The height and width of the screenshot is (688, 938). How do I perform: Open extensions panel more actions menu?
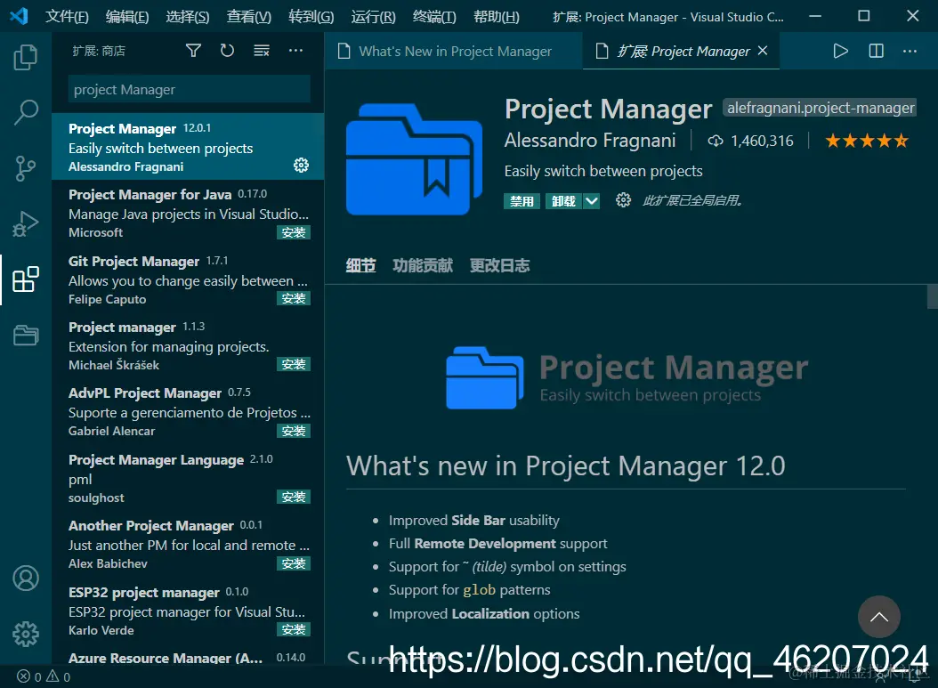(295, 51)
